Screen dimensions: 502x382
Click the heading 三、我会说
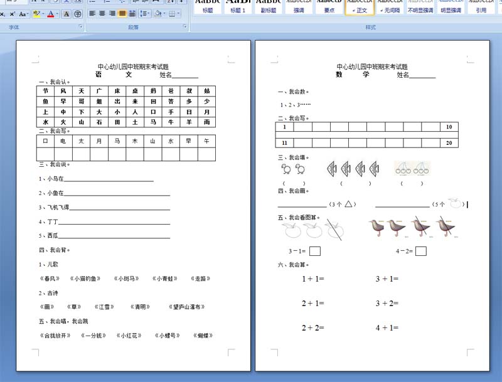[55, 164]
